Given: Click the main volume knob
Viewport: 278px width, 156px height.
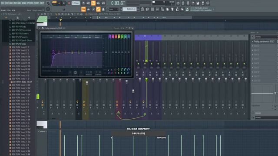Looking at the screenshot, I should 48,3.
